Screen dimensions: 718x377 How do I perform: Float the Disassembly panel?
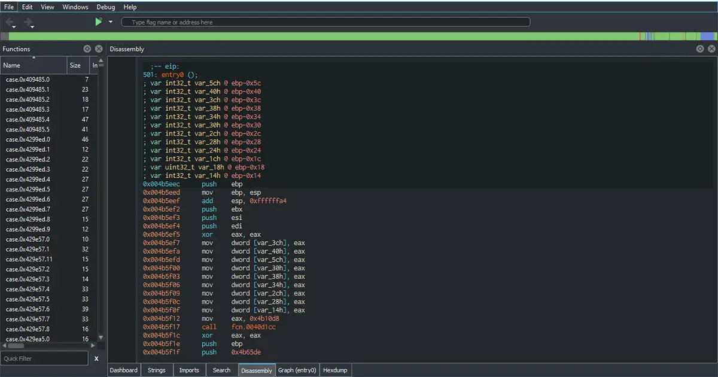click(x=700, y=49)
